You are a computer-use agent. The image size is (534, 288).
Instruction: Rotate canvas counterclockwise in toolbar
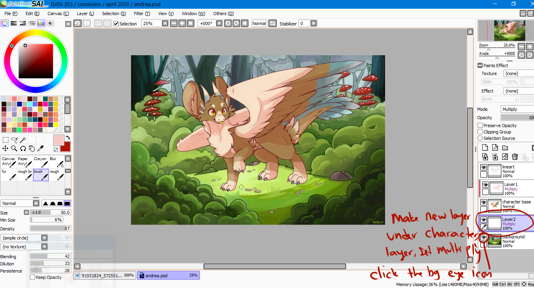(228, 23)
